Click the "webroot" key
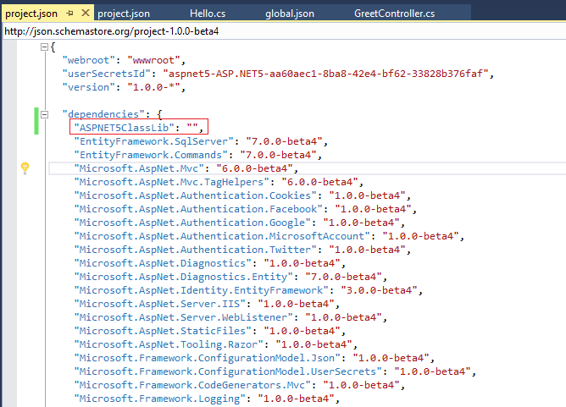Viewport: 566px width, 407px height. [x=89, y=60]
